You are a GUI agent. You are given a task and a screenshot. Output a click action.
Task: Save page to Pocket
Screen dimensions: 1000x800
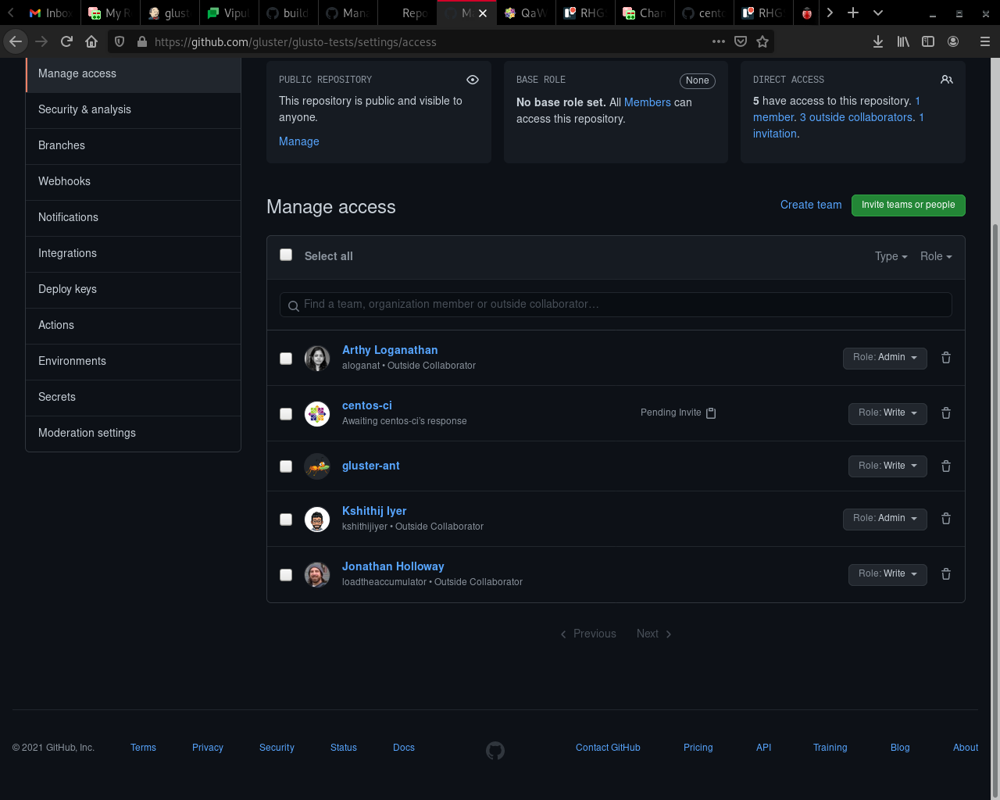(x=741, y=41)
